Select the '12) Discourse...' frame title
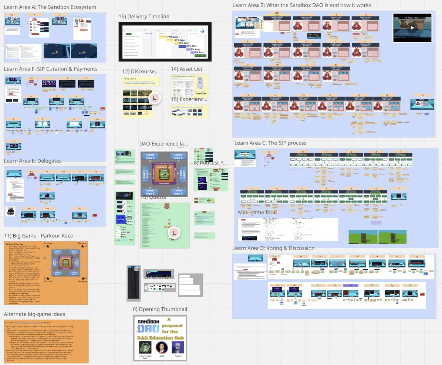 point(141,72)
